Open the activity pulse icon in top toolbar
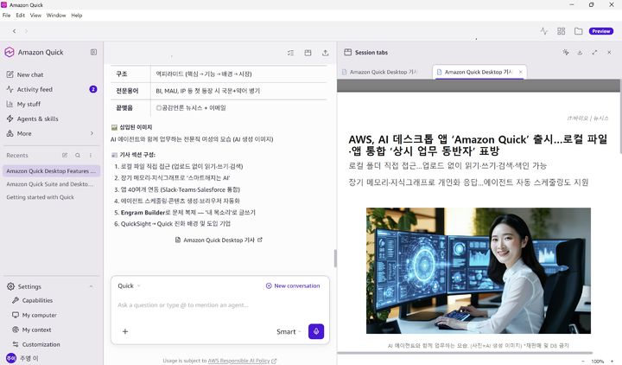622x365 pixels. (x=544, y=31)
